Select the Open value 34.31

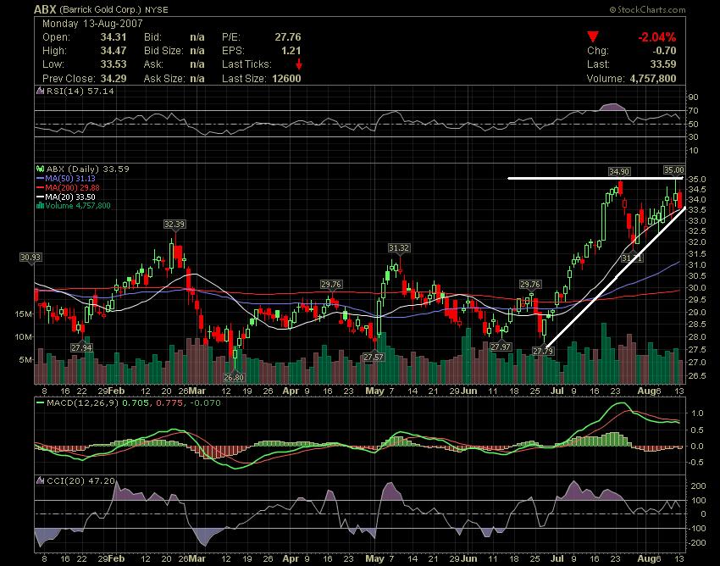click(113, 37)
